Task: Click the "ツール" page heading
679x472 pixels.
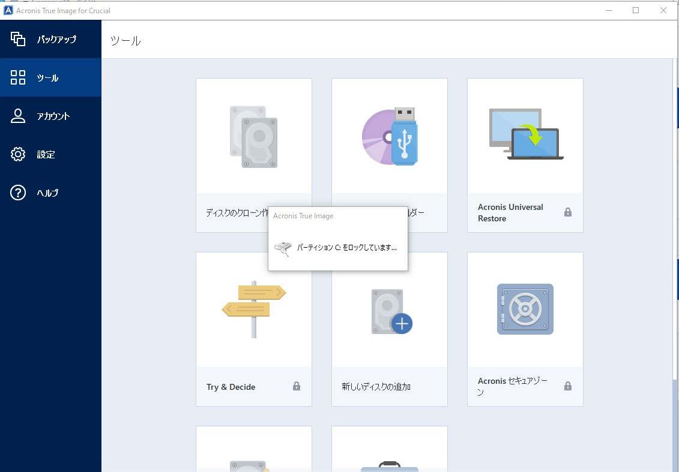Action: (x=125, y=41)
